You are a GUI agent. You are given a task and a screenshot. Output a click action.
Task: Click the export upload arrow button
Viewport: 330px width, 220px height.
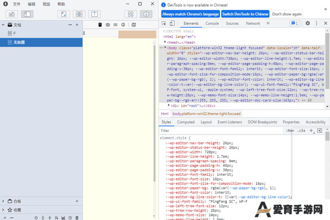coord(94,14)
